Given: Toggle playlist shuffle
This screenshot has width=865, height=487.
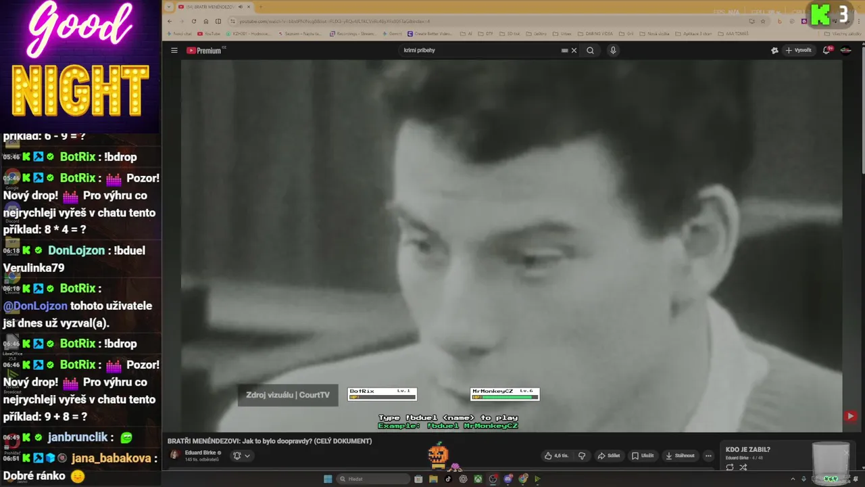Looking at the screenshot, I should (x=743, y=467).
